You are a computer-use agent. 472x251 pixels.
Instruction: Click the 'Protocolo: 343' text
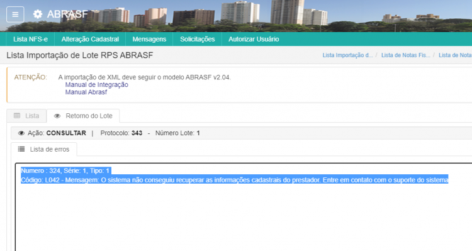(121, 133)
